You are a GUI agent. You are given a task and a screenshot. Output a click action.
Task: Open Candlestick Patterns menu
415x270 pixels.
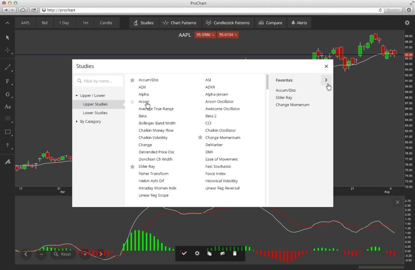coord(228,23)
